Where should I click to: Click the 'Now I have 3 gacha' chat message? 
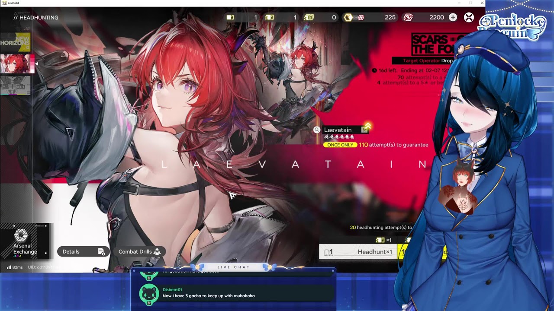[209, 296]
